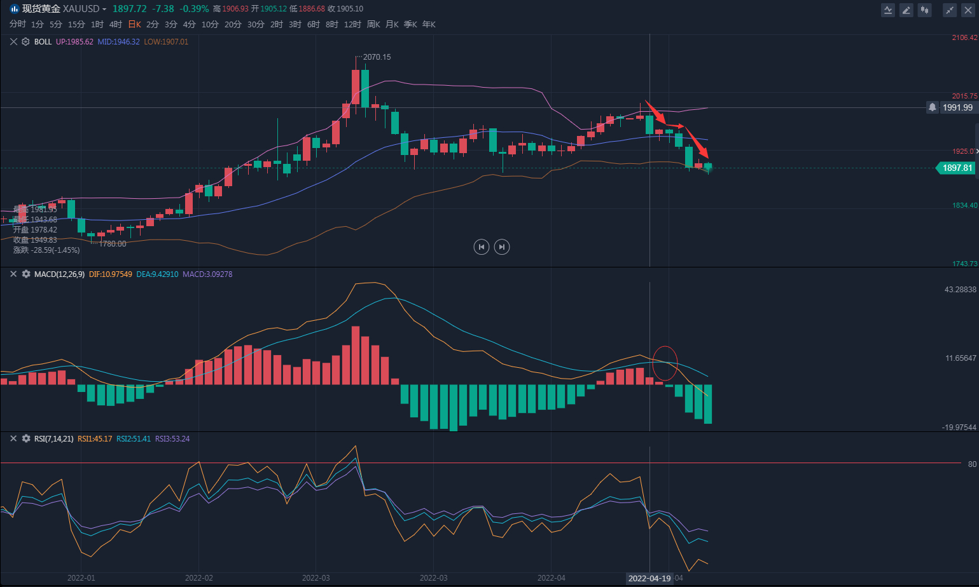Choose the 6时 timeframe
Viewport: 979px width, 587px height.
point(314,24)
